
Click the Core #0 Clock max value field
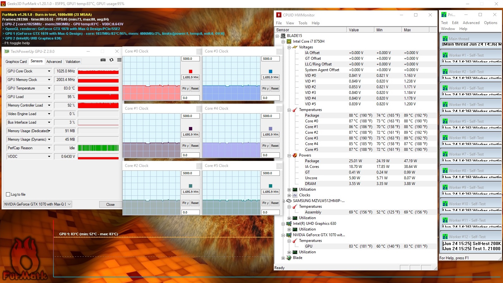coord(191,59)
